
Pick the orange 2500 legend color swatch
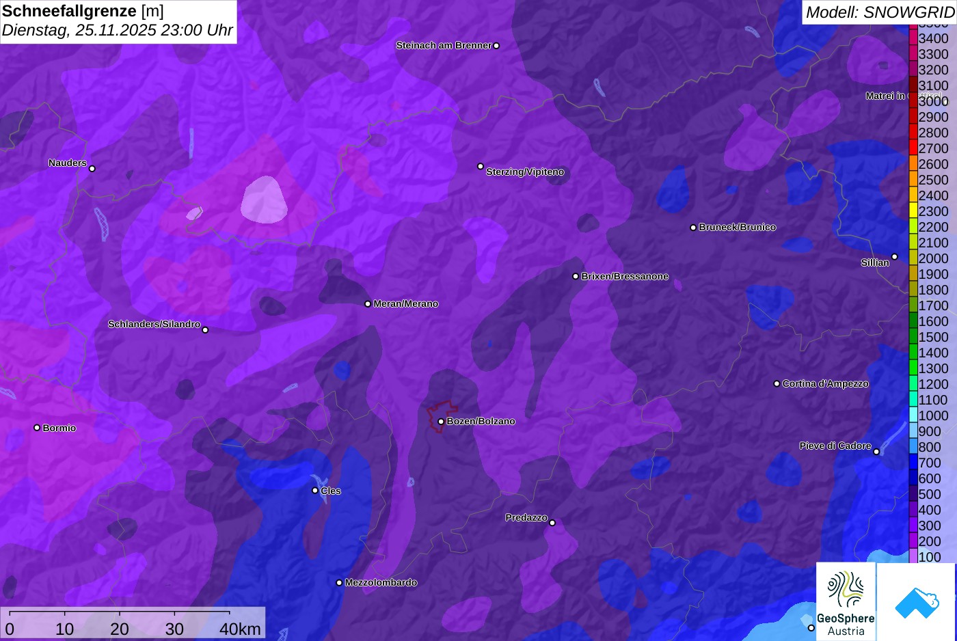[x=913, y=180]
